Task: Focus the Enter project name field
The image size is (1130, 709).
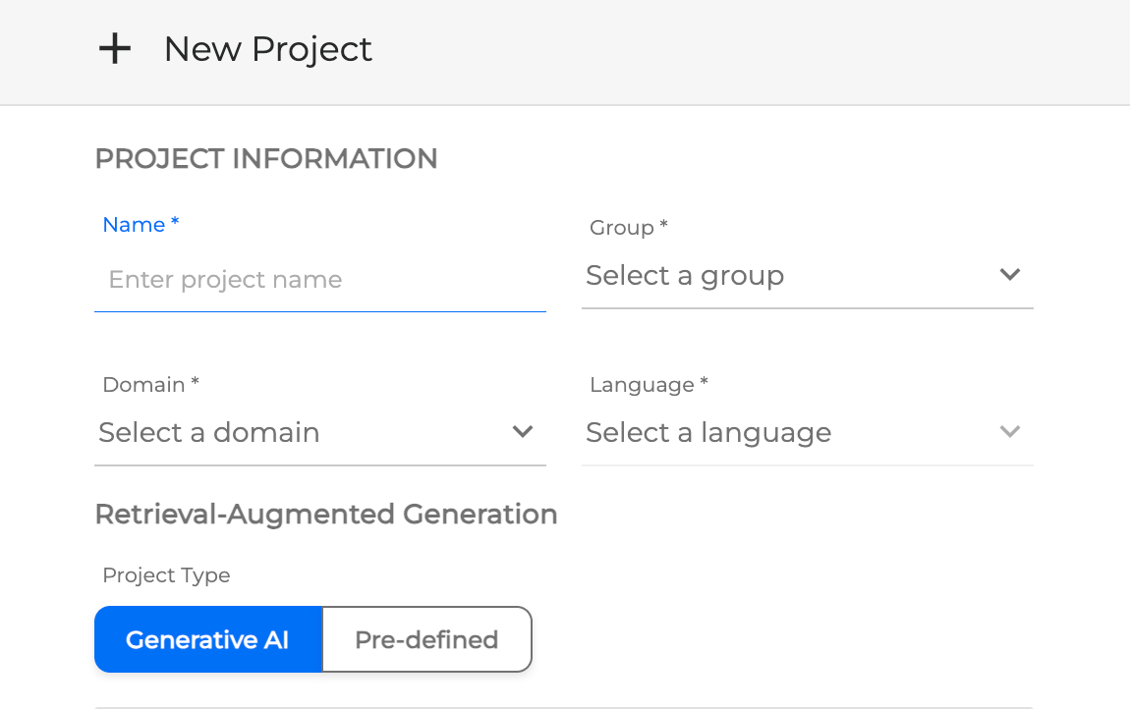Action: 319,280
